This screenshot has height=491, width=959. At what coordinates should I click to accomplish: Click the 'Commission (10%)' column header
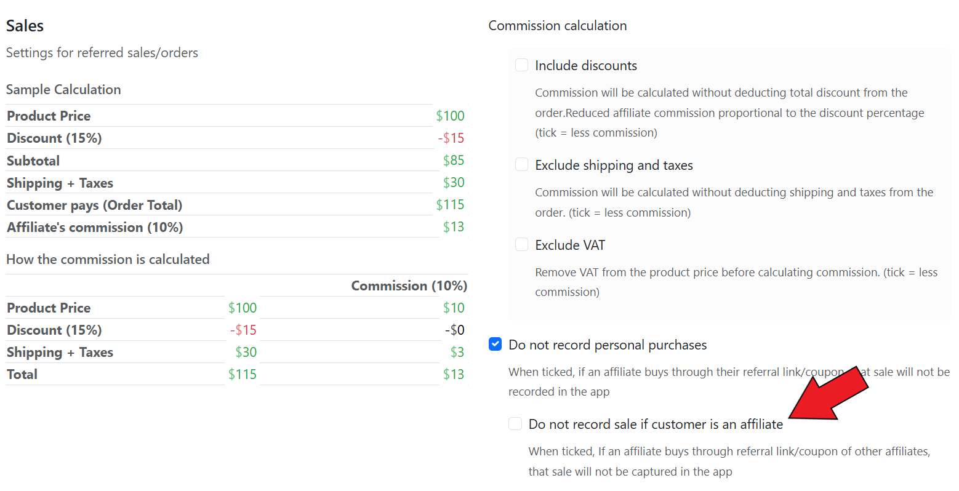409,286
